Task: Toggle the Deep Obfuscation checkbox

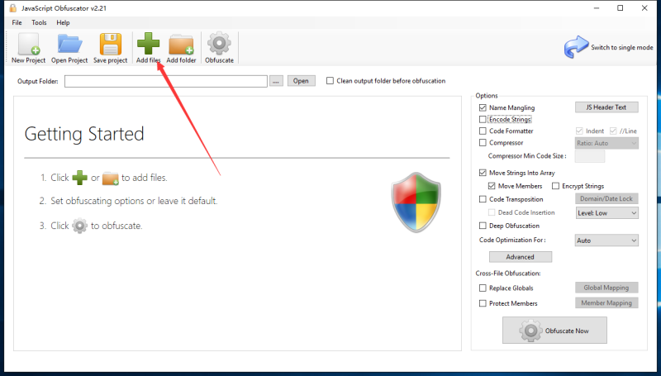Action: point(483,226)
